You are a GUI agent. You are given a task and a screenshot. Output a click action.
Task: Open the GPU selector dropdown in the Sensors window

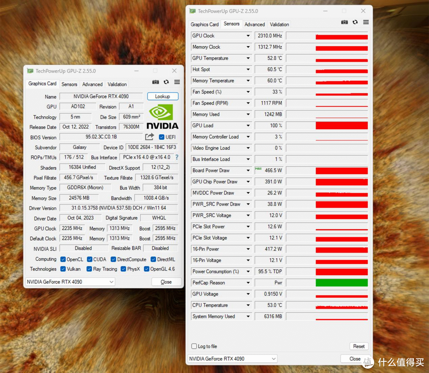pos(232,358)
